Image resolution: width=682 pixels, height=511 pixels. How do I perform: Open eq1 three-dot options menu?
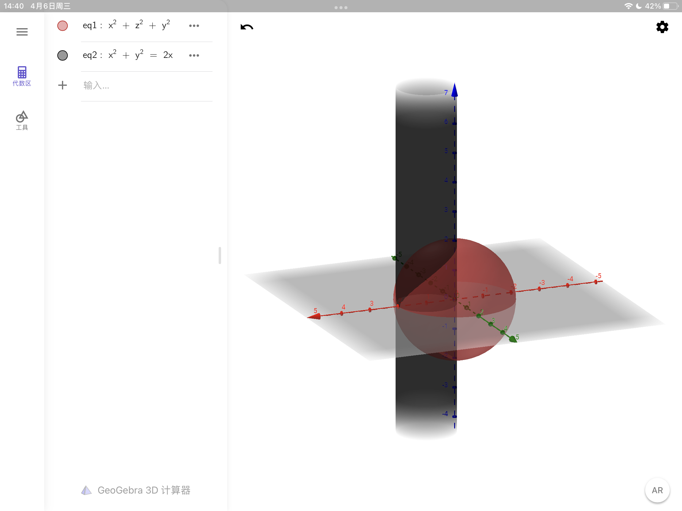(194, 25)
